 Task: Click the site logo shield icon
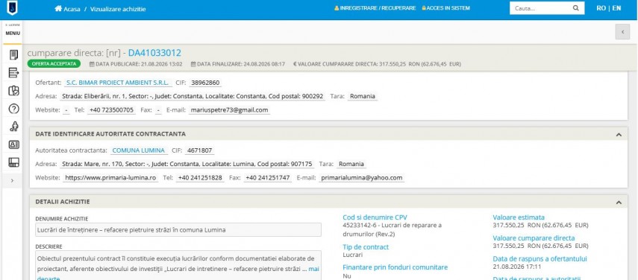point(12,8)
